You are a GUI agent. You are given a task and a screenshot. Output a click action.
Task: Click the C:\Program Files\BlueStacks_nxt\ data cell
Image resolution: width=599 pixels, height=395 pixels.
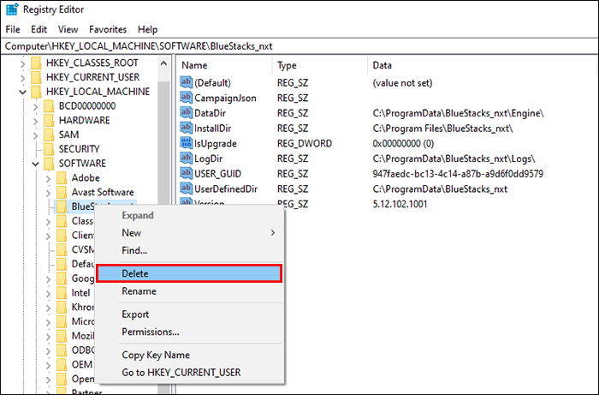click(x=442, y=129)
